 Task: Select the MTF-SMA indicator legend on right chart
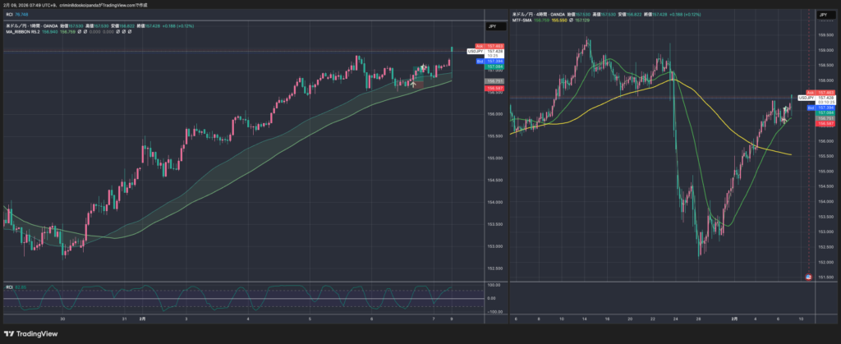coord(522,20)
